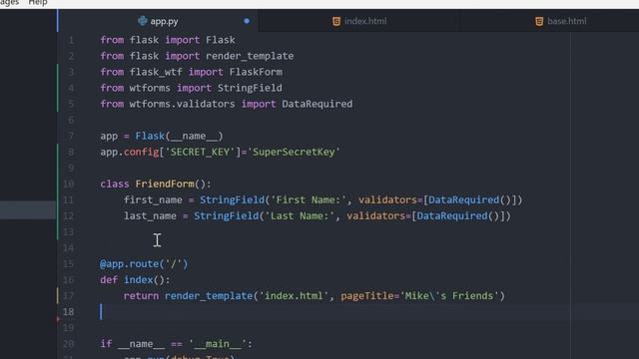Click 'FriendForm' class name
The height and width of the screenshot is (359, 639).
pos(165,183)
